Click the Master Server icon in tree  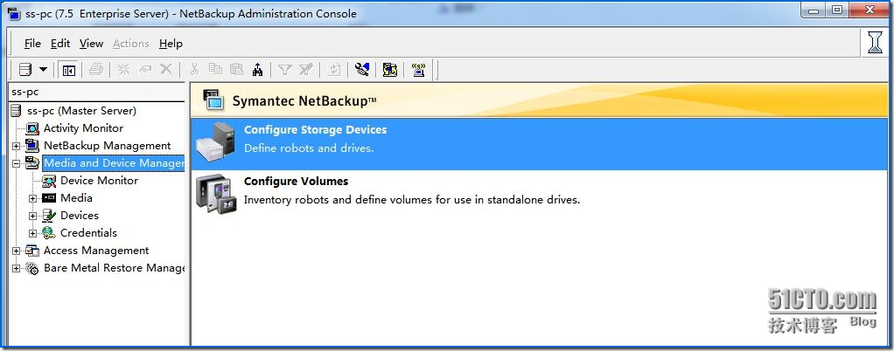click(x=17, y=111)
